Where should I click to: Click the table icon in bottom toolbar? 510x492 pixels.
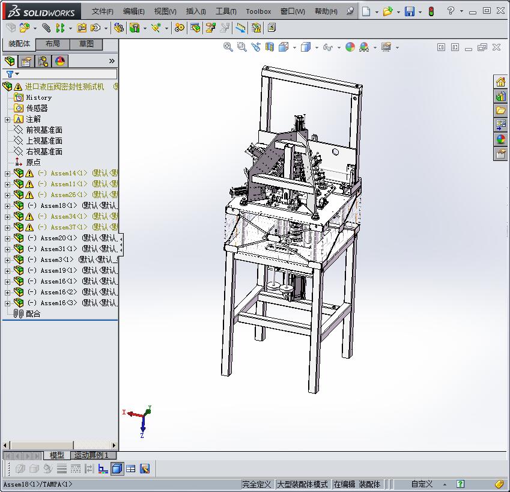point(131,469)
